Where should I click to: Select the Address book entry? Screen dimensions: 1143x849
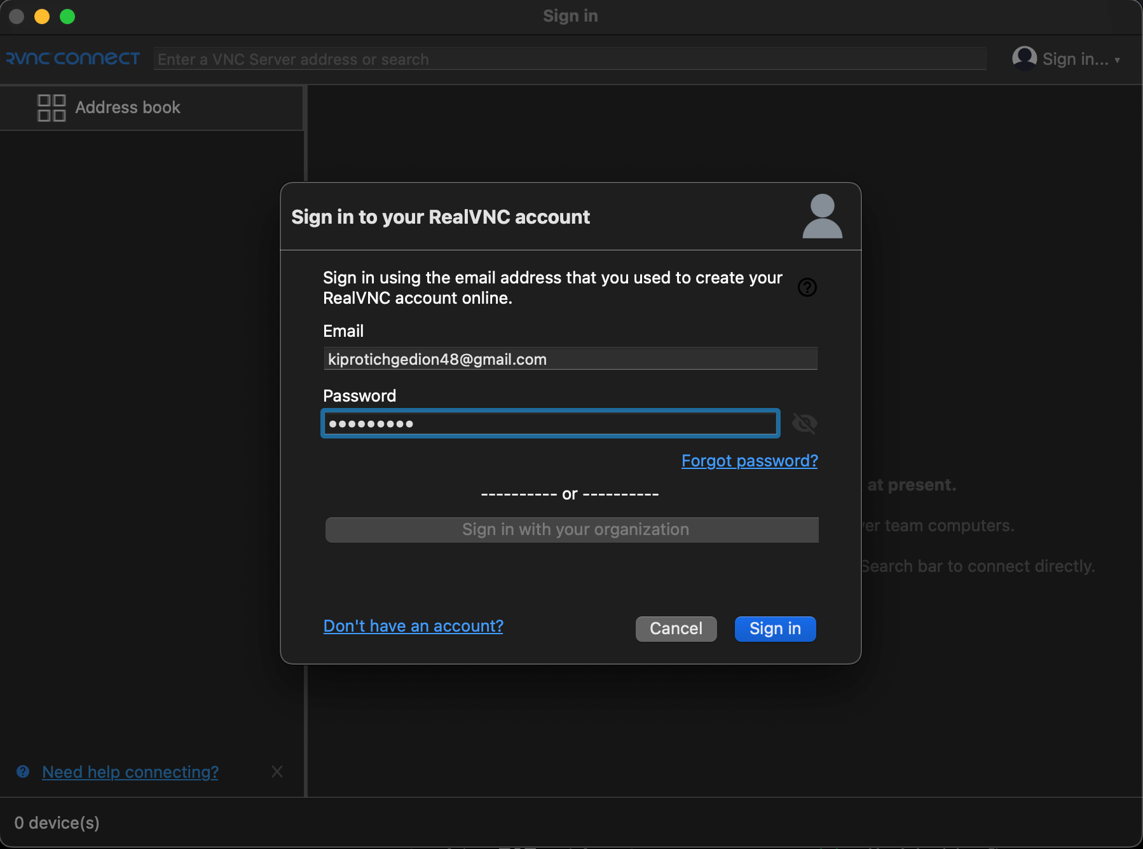click(127, 107)
